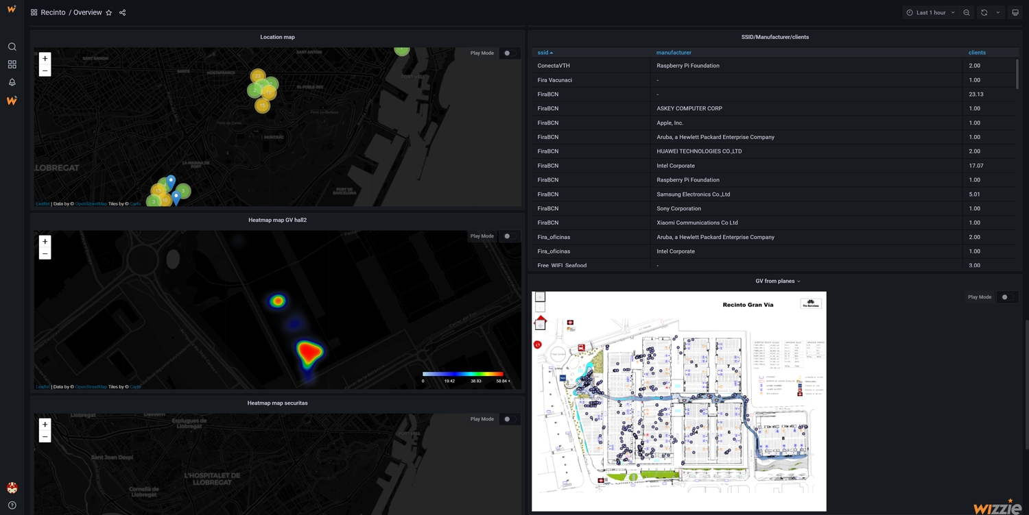1029x515 pixels.
Task: Turn on Play Mode for GV from planes
Action: click(1006, 297)
